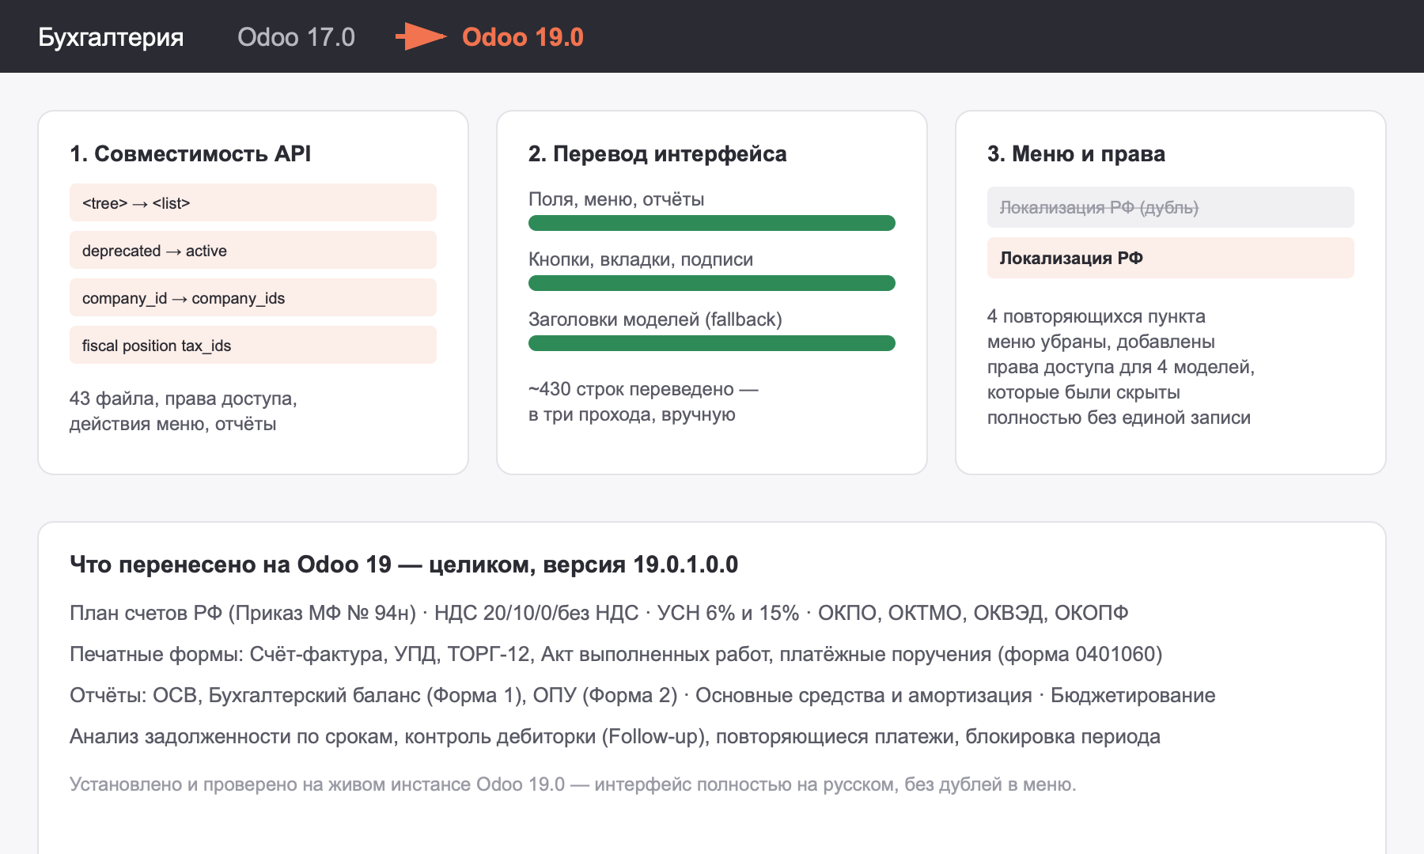The width and height of the screenshot is (1424, 854).
Task: Click the Бухгалтерия header title
Action: (x=111, y=37)
